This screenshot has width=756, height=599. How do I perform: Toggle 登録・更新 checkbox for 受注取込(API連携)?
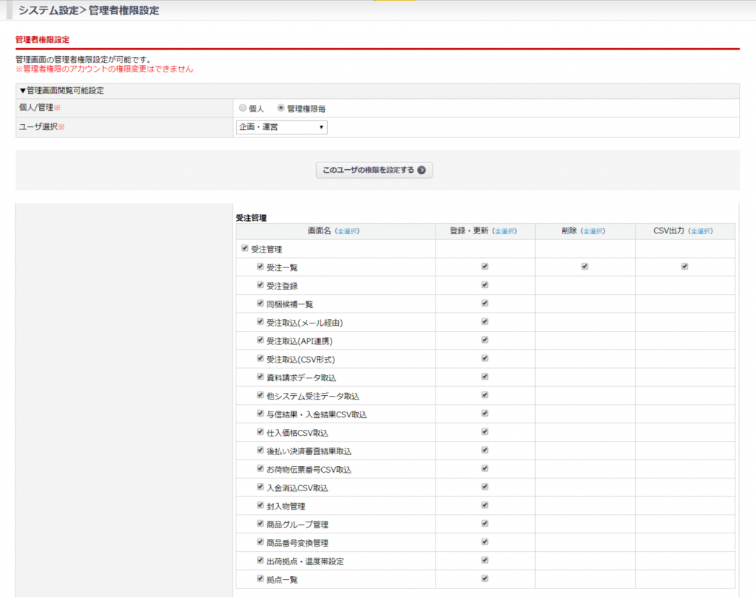[x=485, y=340]
